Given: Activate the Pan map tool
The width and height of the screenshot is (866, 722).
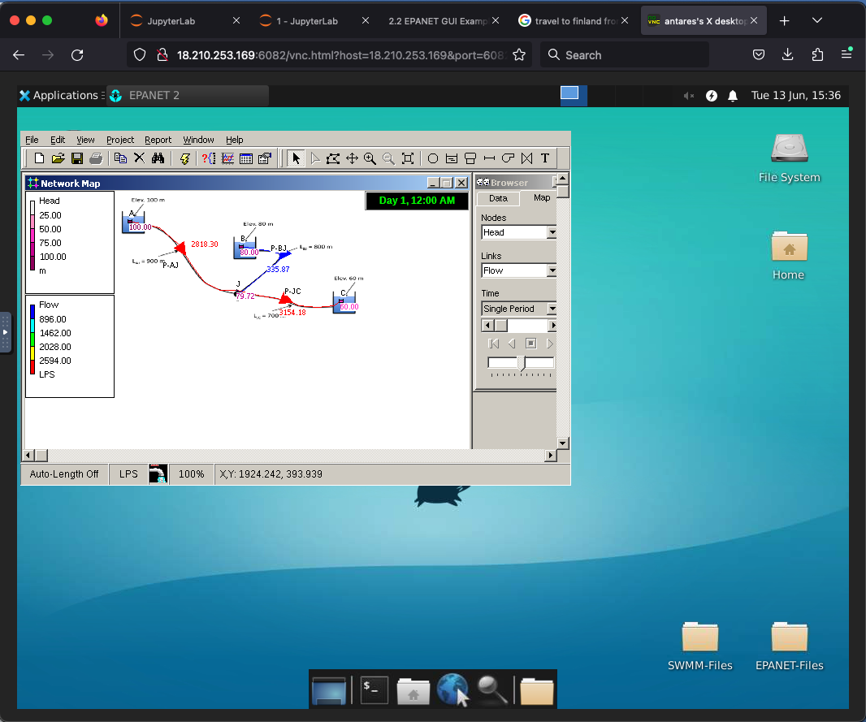Looking at the screenshot, I should coord(352,158).
